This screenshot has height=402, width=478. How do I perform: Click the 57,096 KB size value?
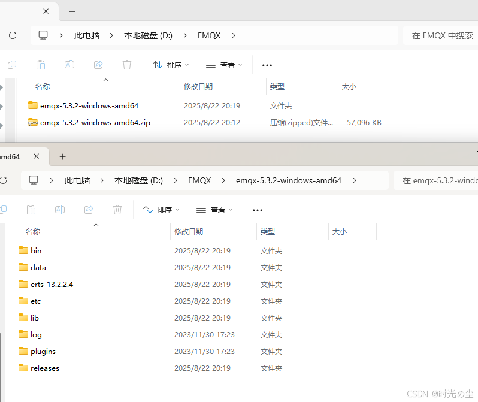pyautogui.click(x=364, y=123)
